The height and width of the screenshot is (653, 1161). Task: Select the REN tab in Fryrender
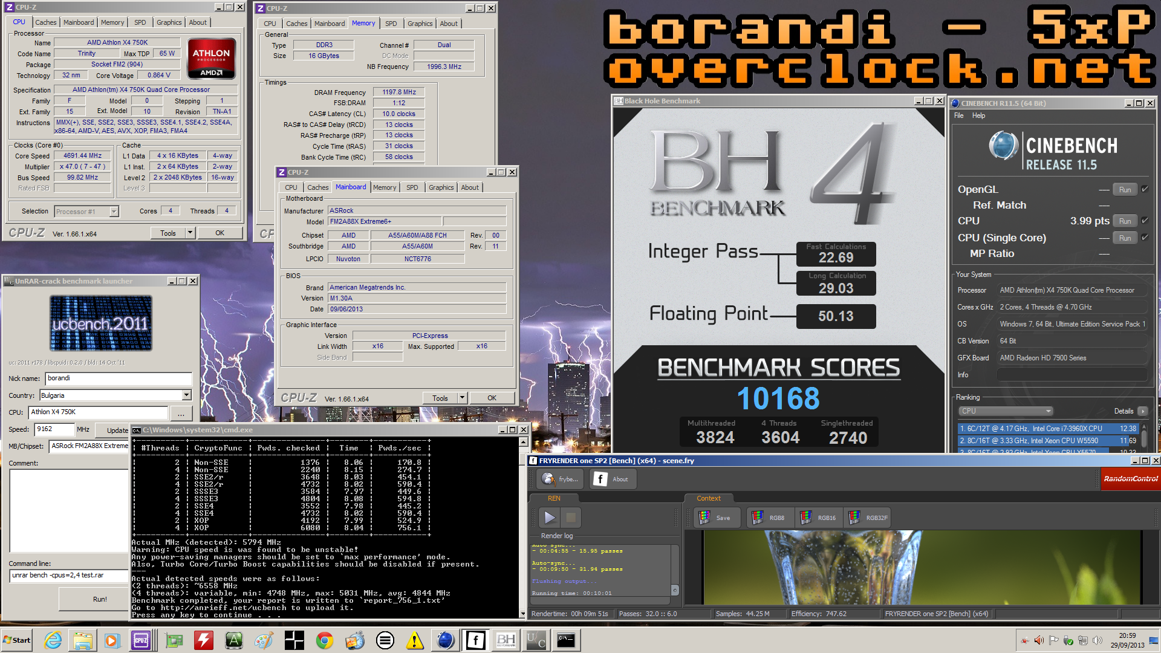tap(554, 498)
